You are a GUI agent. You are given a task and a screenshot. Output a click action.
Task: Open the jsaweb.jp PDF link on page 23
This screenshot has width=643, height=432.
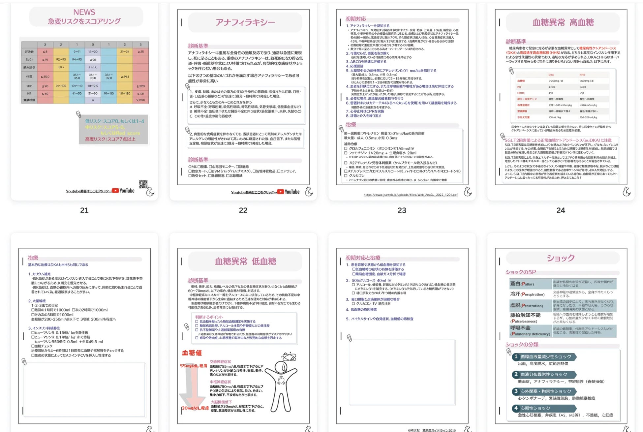click(410, 195)
